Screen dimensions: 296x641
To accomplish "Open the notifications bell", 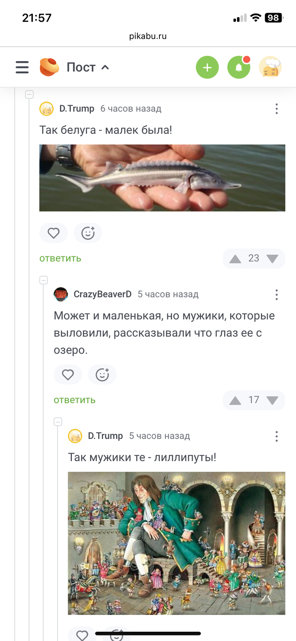I will click(x=238, y=67).
